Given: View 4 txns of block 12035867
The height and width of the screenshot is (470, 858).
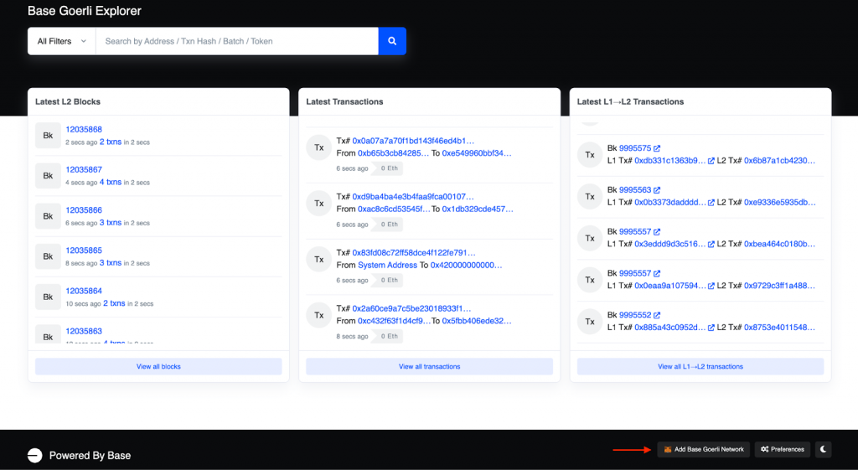Looking at the screenshot, I should (x=111, y=182).
